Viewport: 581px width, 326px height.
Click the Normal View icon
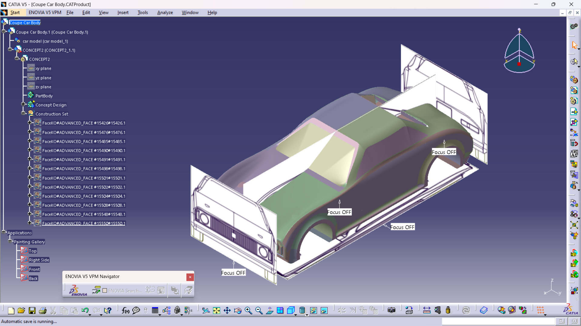click(269, 310)
